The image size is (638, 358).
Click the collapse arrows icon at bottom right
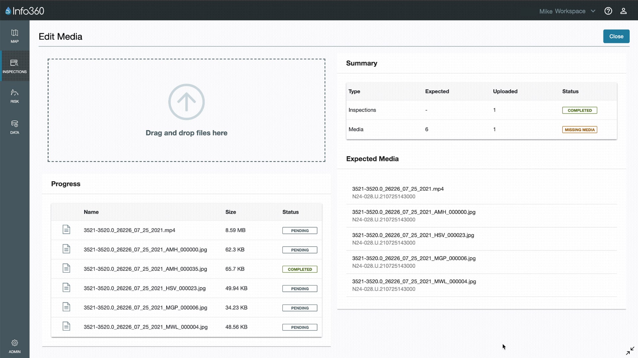click(x=630, y=351)
